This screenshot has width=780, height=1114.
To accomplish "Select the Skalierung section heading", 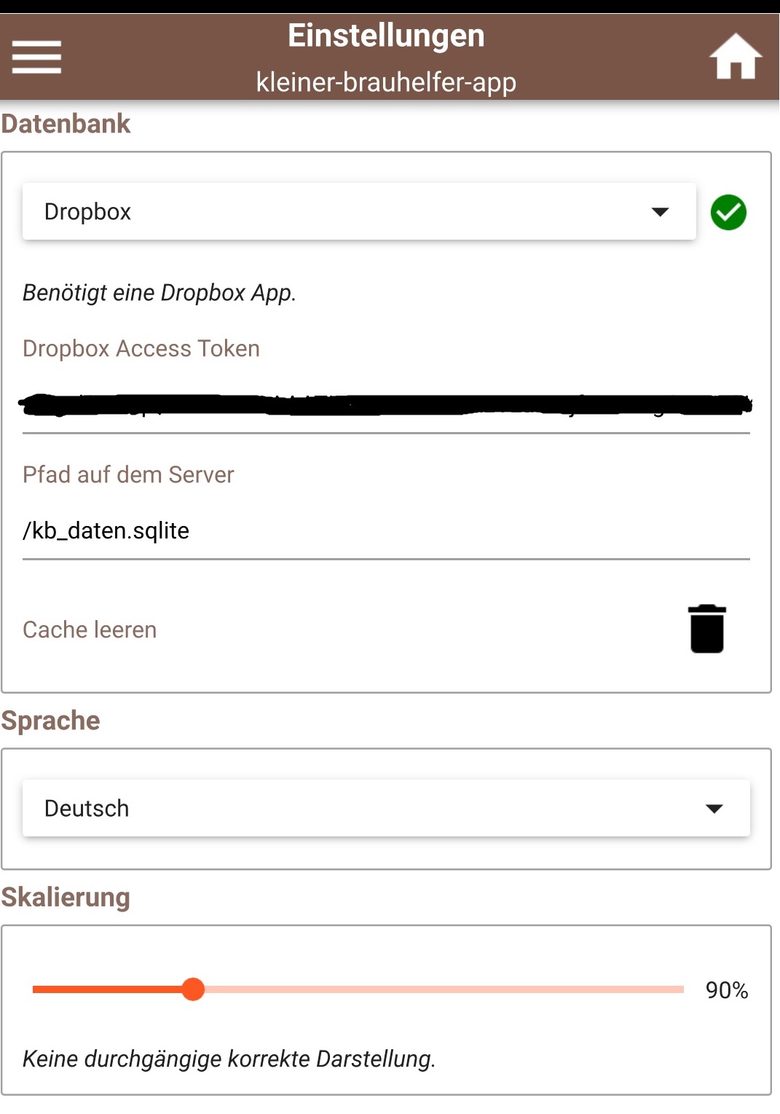I will [x=66, y=898].
